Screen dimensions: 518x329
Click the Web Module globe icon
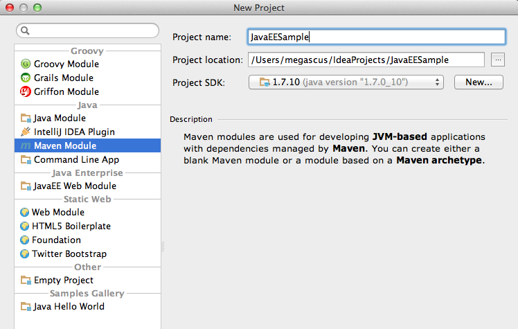tap(24, 212)
